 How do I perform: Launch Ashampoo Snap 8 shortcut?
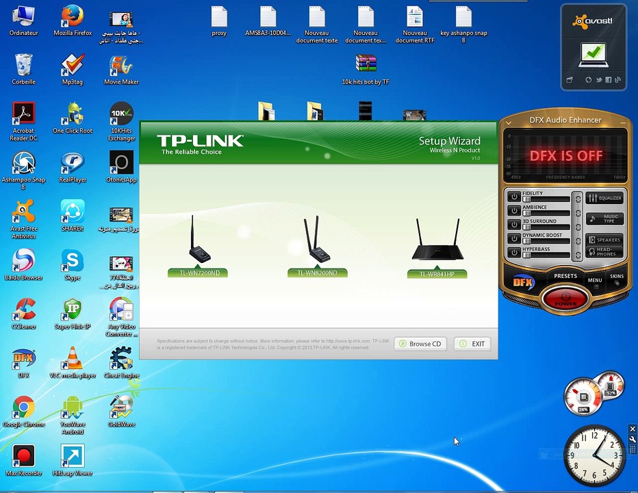pyautogui.click(x=23, y=170)
